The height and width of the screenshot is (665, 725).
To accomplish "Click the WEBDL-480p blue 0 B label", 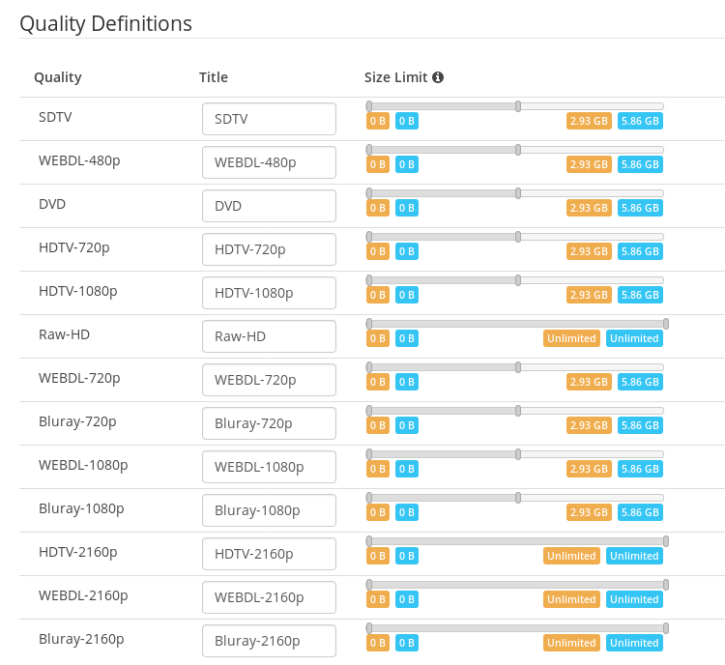I will [x=407, y=164].
